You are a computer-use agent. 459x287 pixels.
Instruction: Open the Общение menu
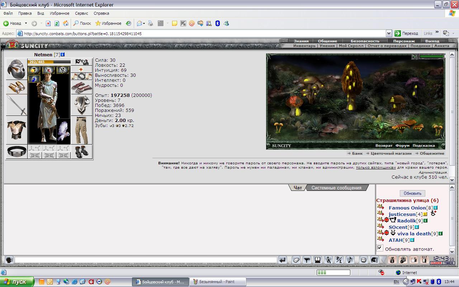tap(327, 41)
